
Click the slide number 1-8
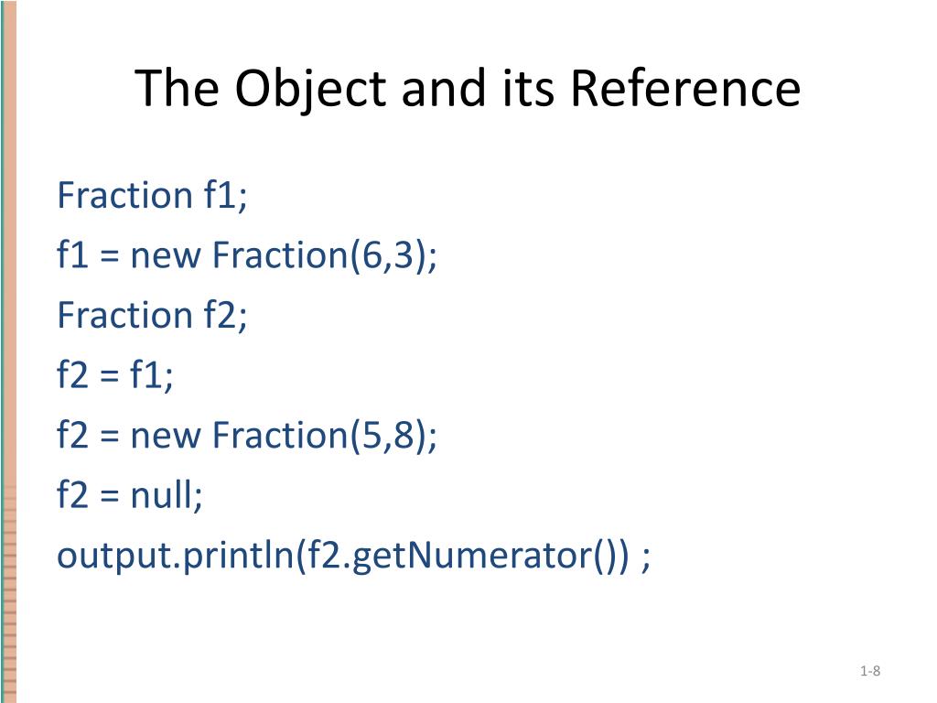coord(870,671)
